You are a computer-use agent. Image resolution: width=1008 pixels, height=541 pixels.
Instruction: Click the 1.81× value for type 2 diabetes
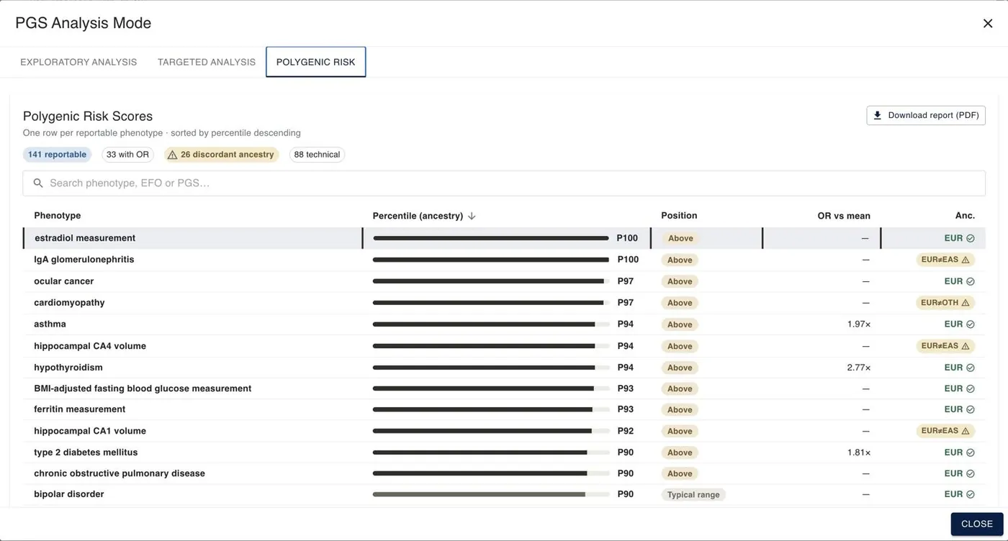[x=859, y=453]
